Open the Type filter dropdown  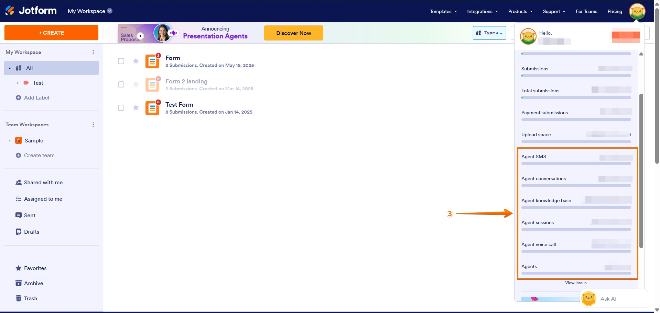489,33
